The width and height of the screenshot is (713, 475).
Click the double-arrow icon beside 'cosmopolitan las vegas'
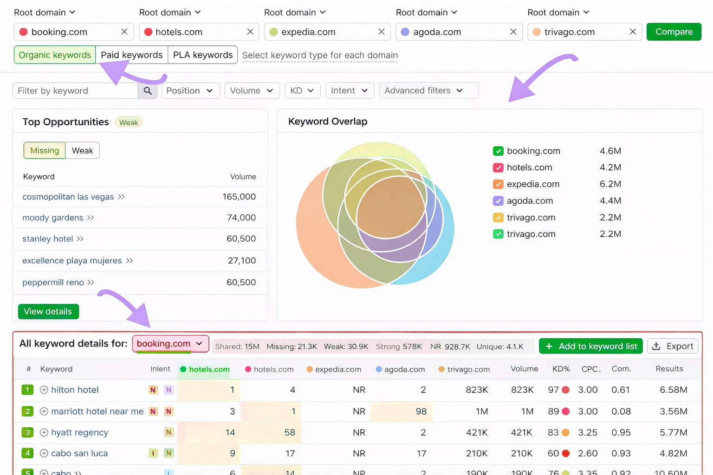121,197
